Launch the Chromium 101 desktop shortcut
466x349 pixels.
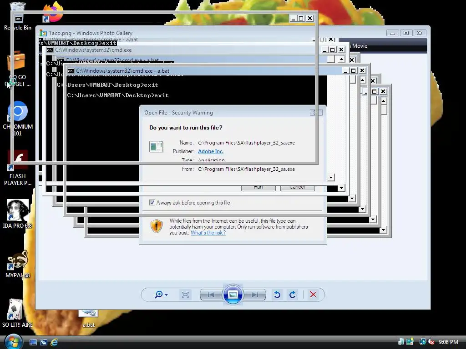(x=18, y=119)
